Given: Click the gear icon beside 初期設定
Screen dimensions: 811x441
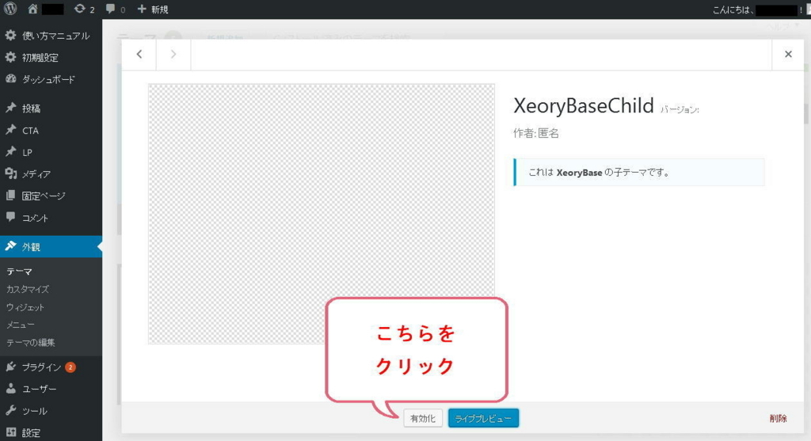Looking at the screenshot, I should (x=10, y=57).
